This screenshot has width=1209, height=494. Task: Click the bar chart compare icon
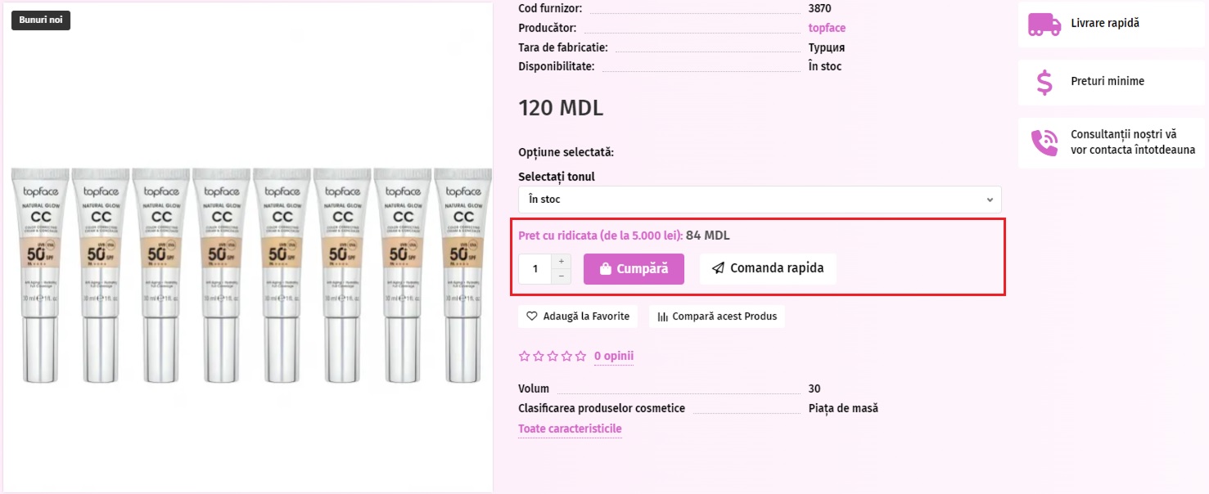point(663,316)
